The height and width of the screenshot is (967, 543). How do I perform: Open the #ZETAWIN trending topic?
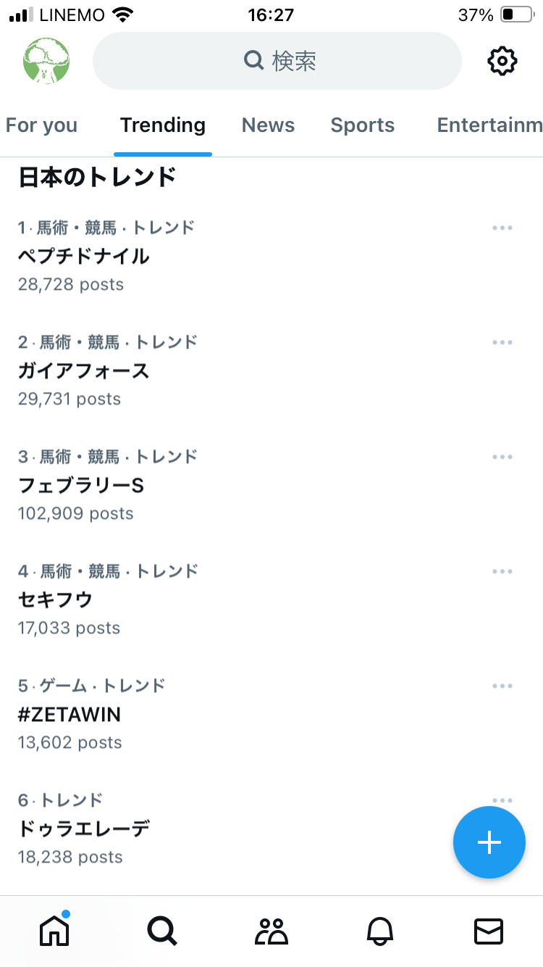(70, 715)
